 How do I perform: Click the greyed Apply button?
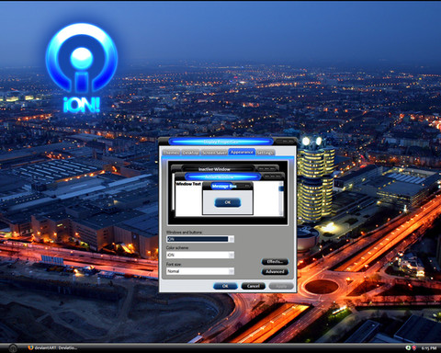tap(281, 286)
